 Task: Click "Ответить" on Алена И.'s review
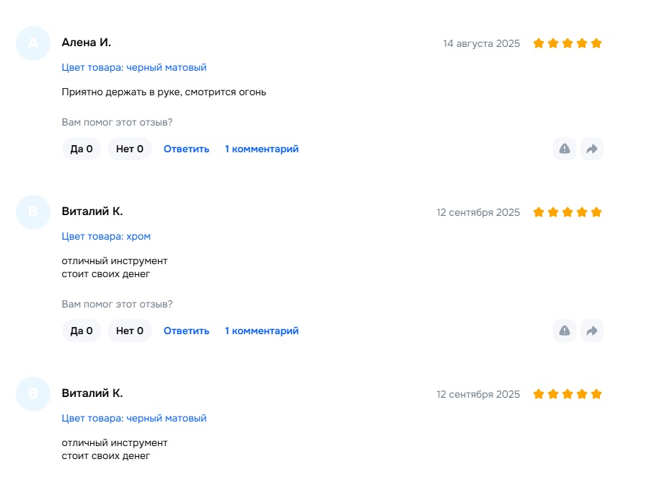click(x=186, y=149)
